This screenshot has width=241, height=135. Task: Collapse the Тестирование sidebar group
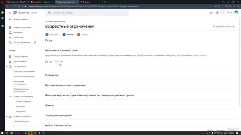point(7,67)
